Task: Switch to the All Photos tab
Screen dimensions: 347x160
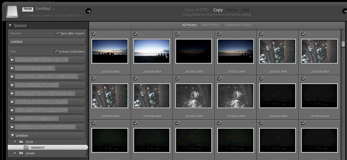Action: click(189, 25)
